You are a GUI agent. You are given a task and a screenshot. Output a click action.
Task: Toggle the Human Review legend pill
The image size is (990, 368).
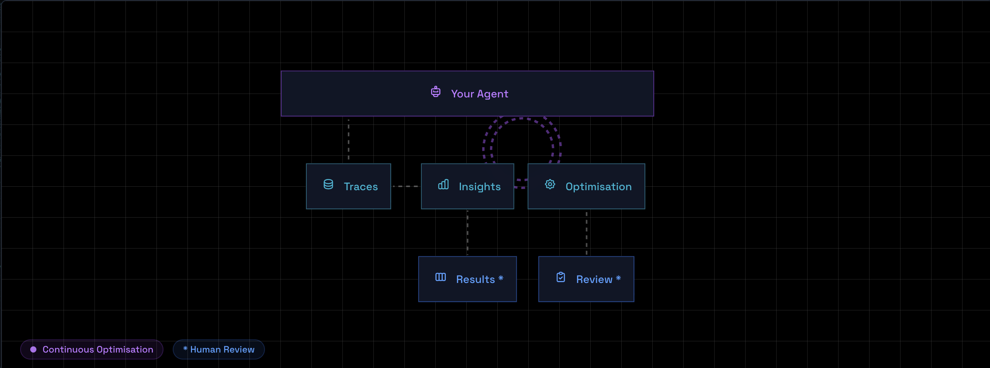219,349
